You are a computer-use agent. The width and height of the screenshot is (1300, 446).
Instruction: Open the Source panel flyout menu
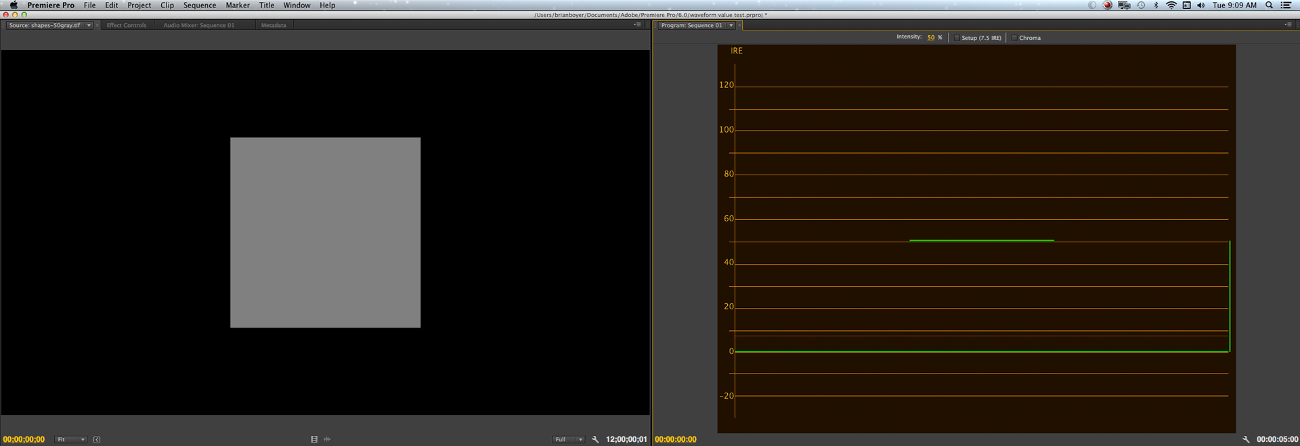tap(637, 25)
